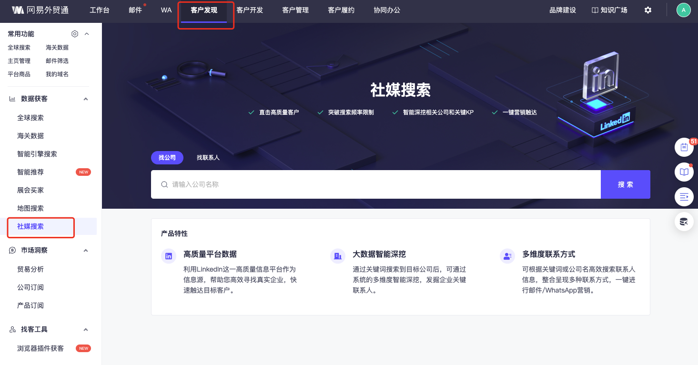698x365 pixels.
Task: Open the 全球搜索 shortcut under 常用功能
Action: pos(19,48)
